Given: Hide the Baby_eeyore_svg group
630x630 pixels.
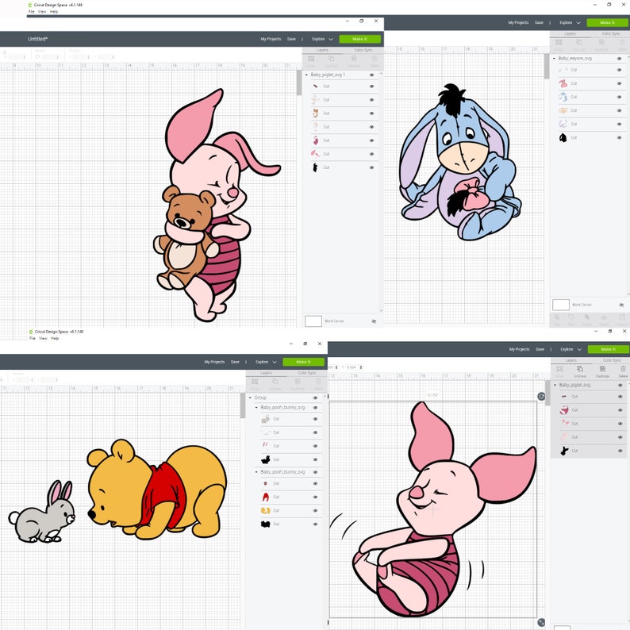Looking at the screenshot, I should [619, 59].
